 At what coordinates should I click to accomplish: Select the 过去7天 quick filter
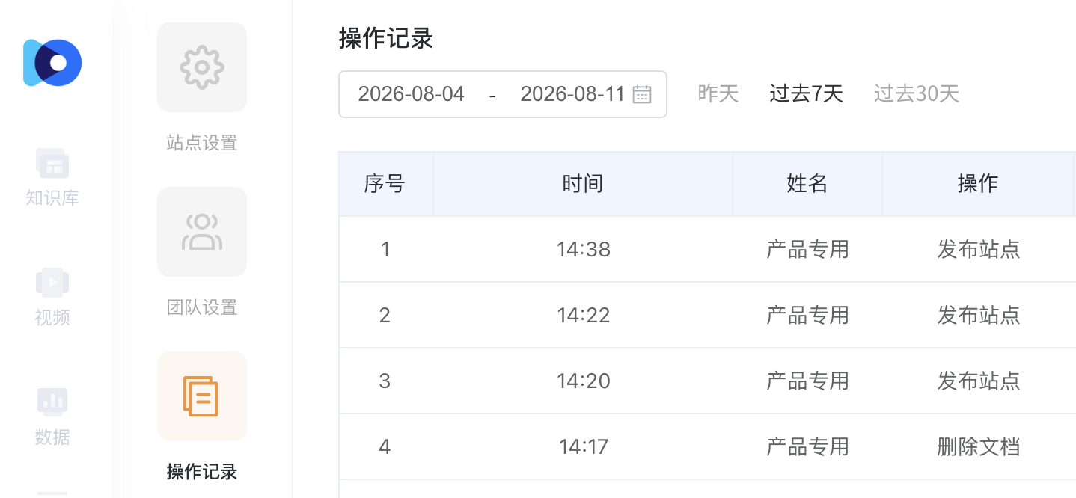point(807,93)
